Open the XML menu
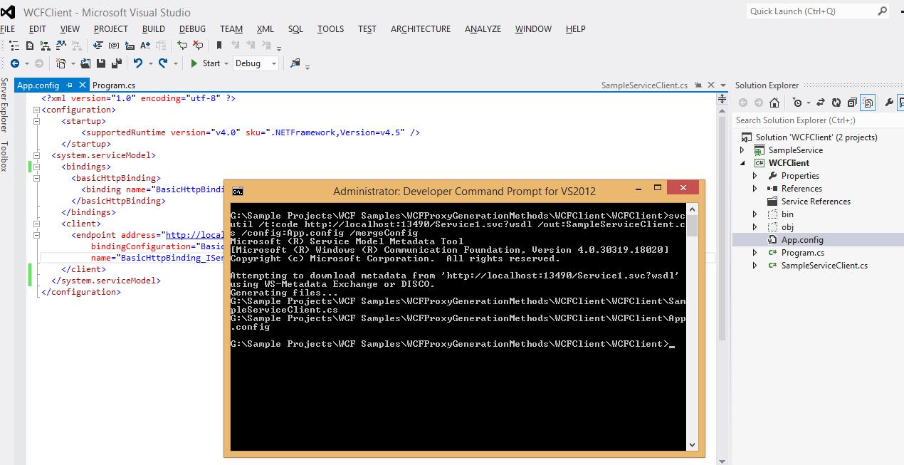904x465 pixels. 266,29
